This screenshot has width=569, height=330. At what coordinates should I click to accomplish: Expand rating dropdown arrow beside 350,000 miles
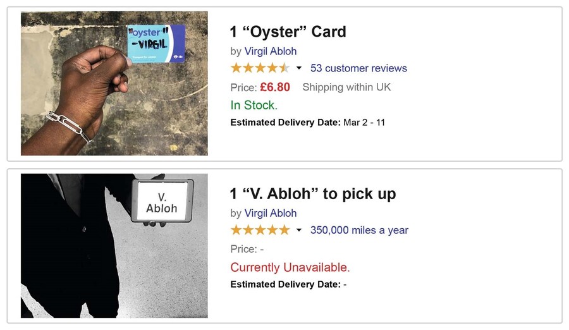pyautogui.click(x=299, y=230)
